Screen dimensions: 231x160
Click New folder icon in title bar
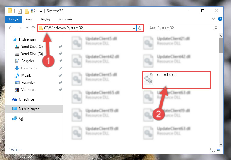click(26, 11)
